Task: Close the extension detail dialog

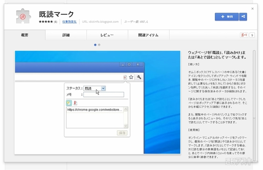Action: (252, 9)
